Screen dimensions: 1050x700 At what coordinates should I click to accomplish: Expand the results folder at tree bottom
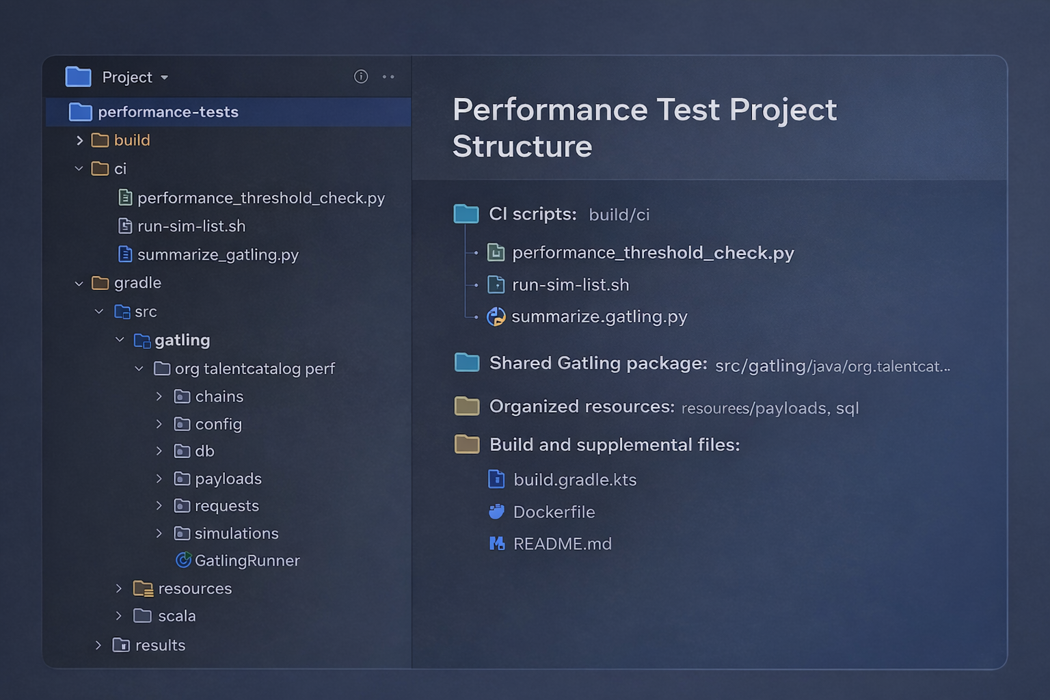98,645
